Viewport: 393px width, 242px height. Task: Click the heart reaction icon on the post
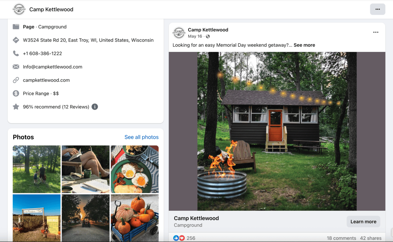[x=182, y=238]
